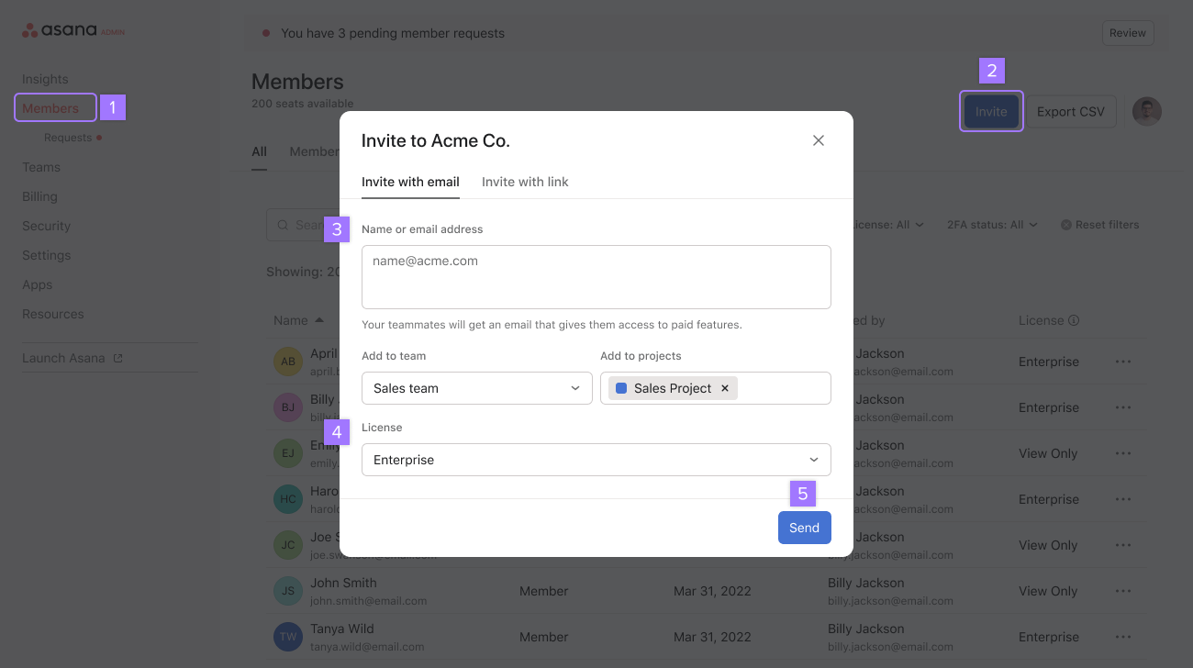
Task: Open Tanya Wild's row options menu
Action: pyautogui.click(x=1123, y=636)
